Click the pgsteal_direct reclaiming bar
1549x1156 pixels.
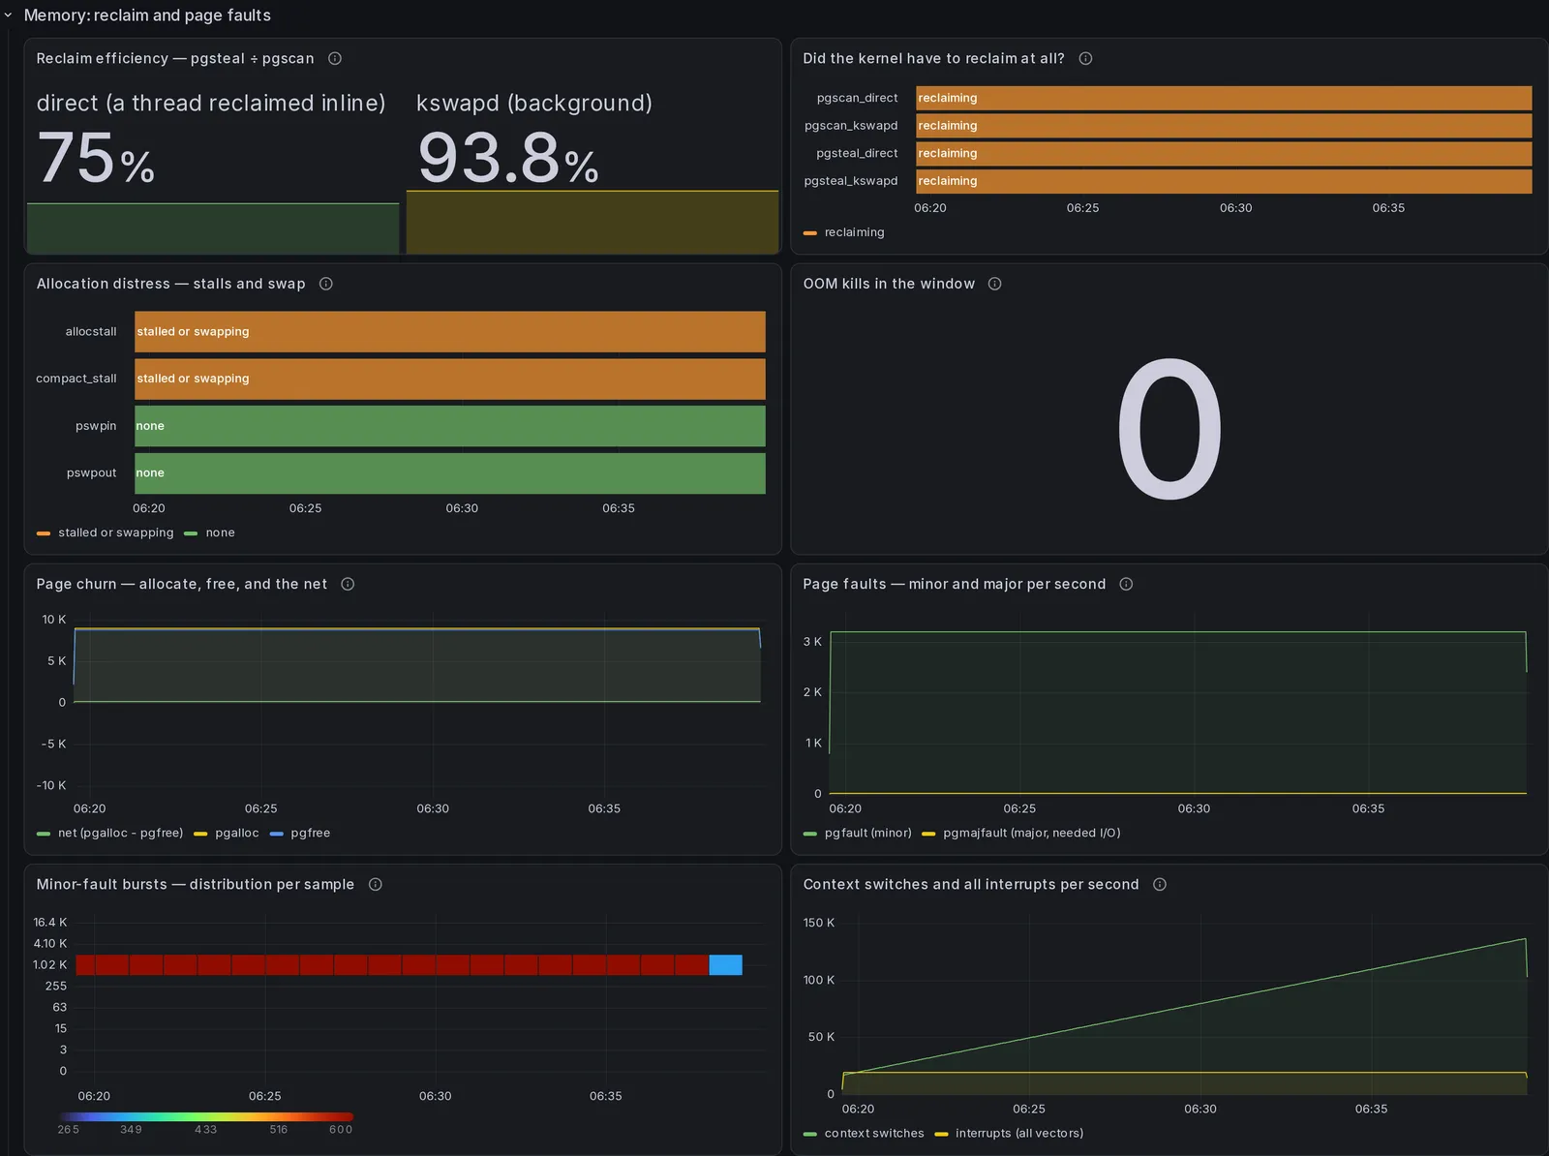click(x=1224, y=153)
